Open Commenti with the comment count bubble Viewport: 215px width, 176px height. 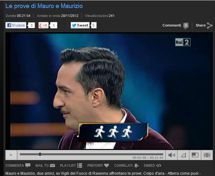[186, 26]
